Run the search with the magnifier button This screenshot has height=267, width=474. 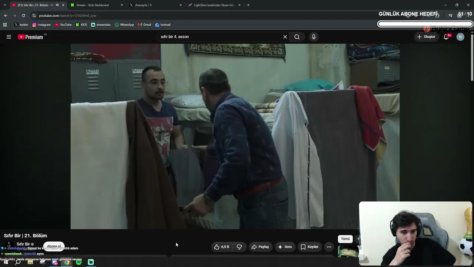pos(297,37)
